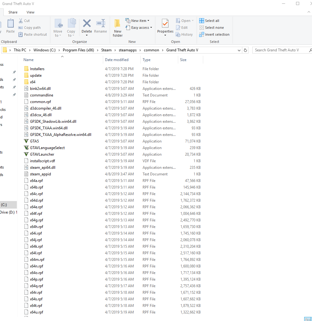Image resolution: width=312 pixels, height=321 pixels.
Task: Refresh the current folder
Action: point(245,50)
